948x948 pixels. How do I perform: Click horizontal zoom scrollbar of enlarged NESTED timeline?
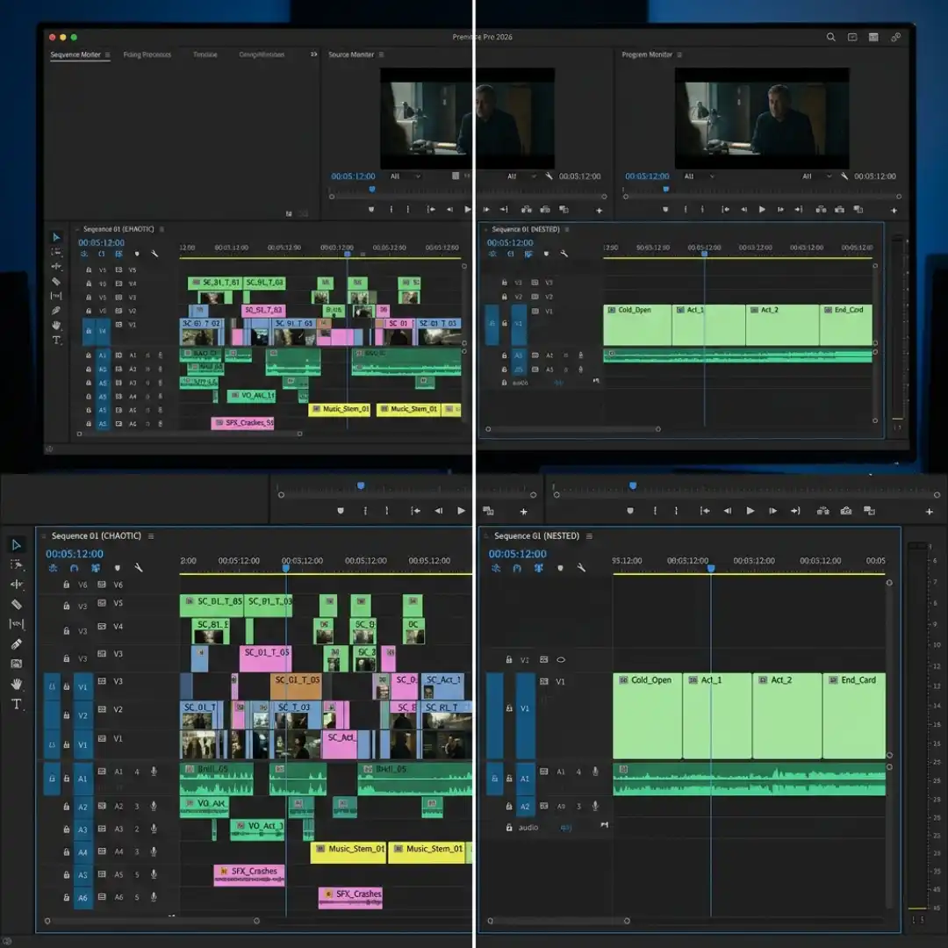click(x=558, y=921)
